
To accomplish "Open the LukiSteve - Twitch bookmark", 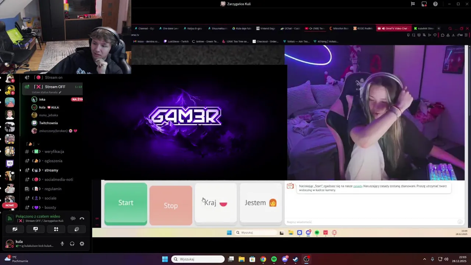I will click(176, 42).
